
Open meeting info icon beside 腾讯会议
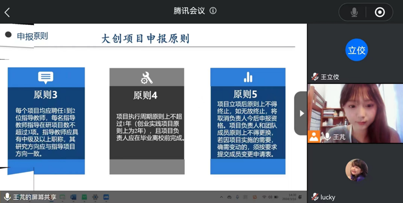213,11
